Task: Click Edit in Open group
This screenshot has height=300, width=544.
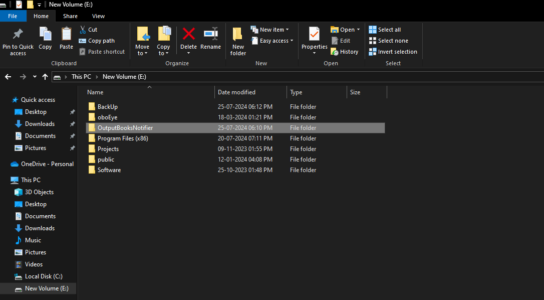Action: coord(341,41)
